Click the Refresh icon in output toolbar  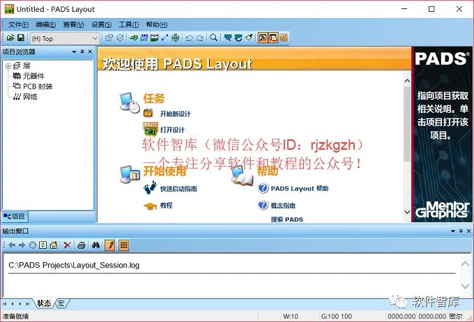click(43, 245)
